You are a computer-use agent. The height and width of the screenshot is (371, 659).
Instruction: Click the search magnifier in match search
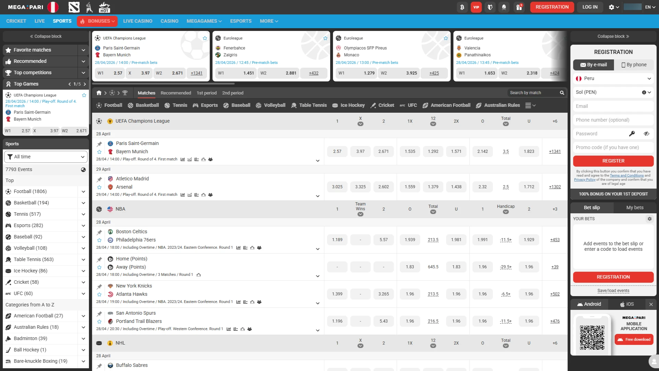[562, 93]
